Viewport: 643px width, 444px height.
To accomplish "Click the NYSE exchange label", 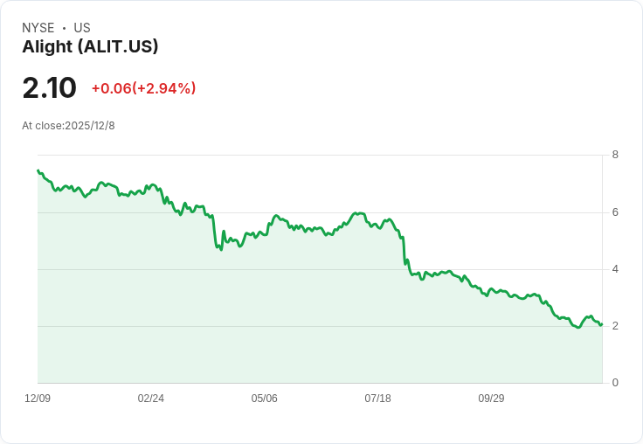I will point(38,28).
